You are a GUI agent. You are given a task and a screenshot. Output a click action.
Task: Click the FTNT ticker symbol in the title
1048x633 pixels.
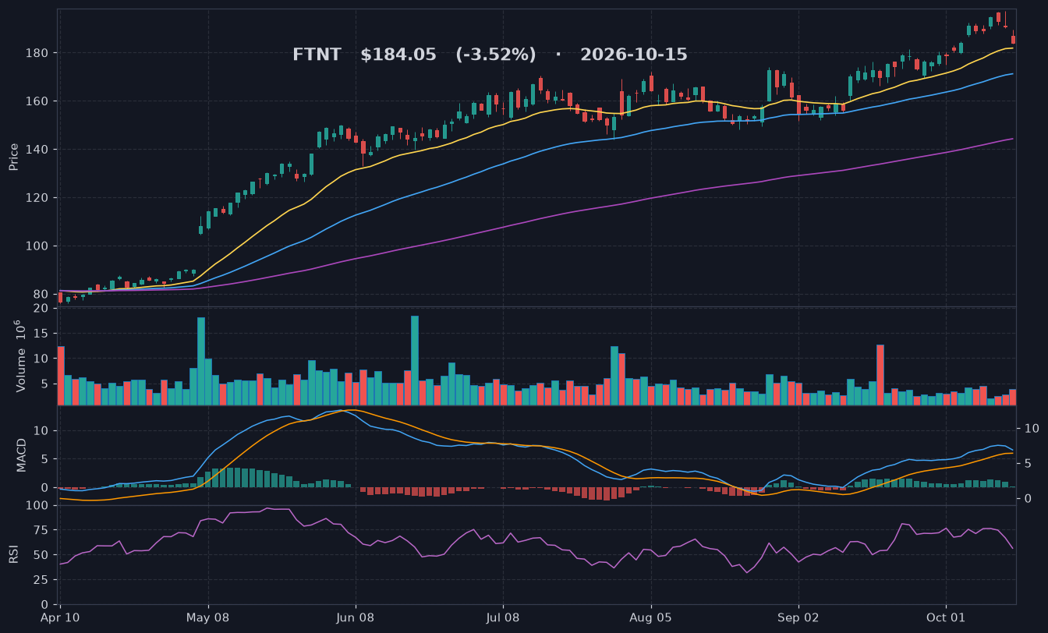[317, 55]
